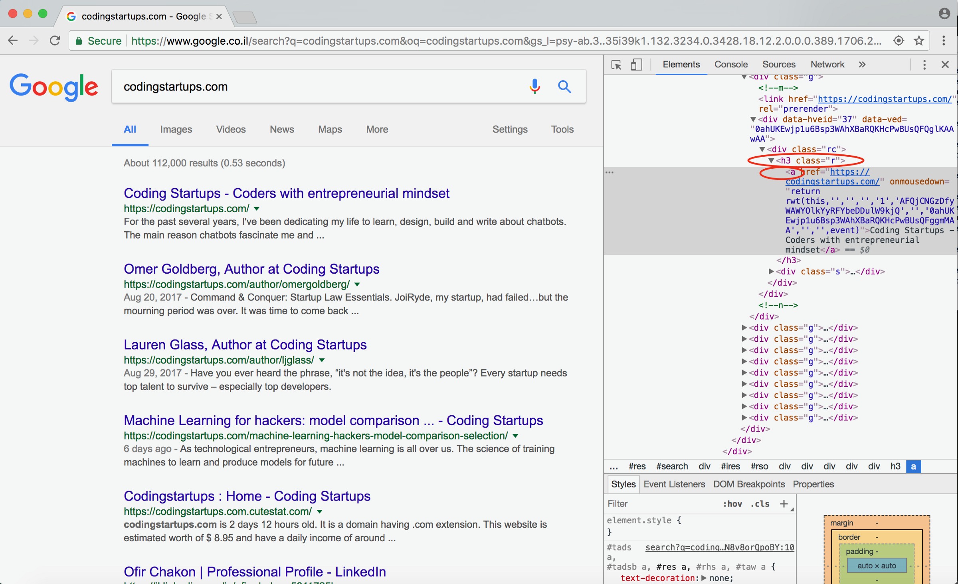Toggle the .cls class editor
The image size is (958, 584).
[760, 503]
